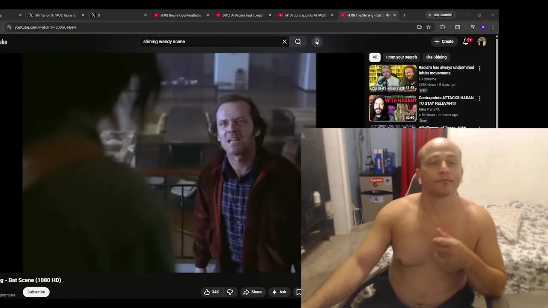Close the Contrapoints ATTACKS tab
548x308 pixels.
332,15
